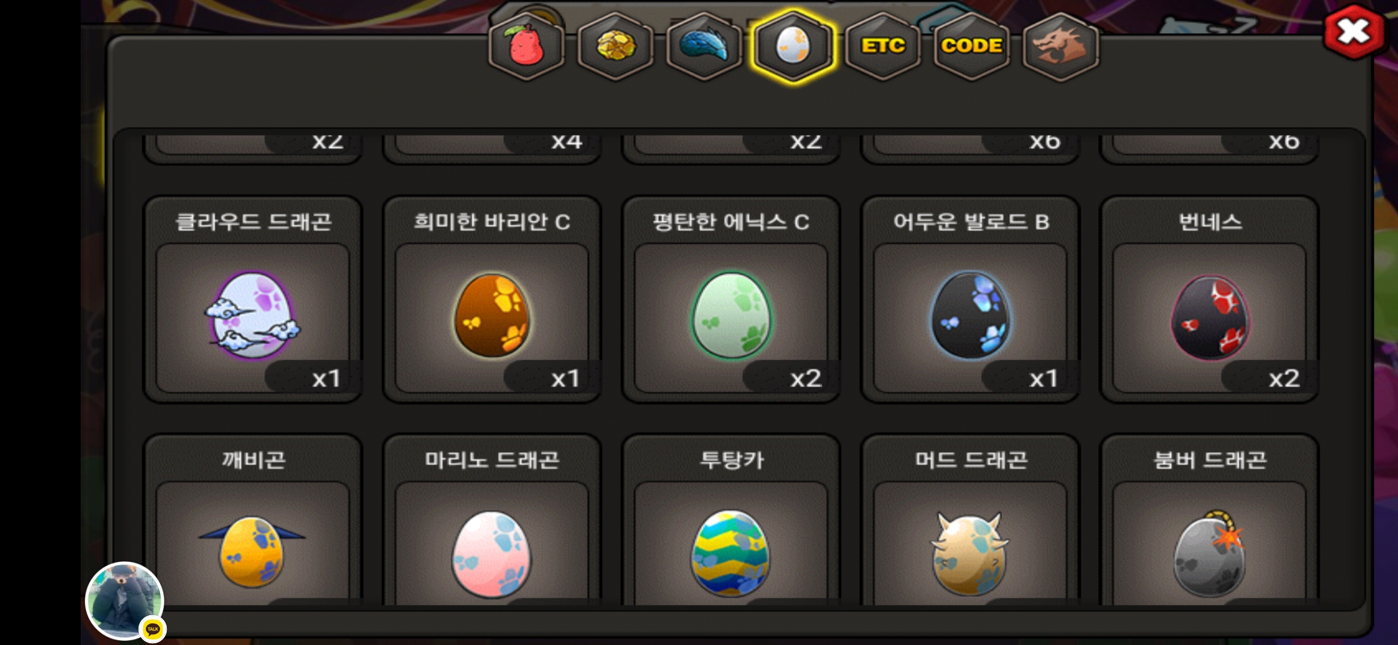This screenshot has height=645, width=1398.
Task: Open the ETC tab
Action: click(882, 46)
